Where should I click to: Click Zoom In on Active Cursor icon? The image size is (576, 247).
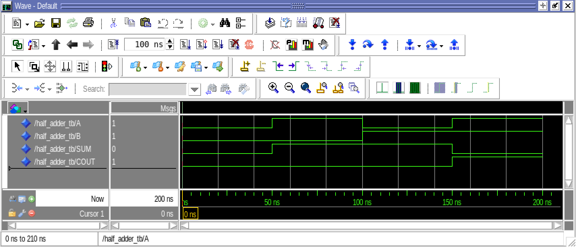point(322,88)
